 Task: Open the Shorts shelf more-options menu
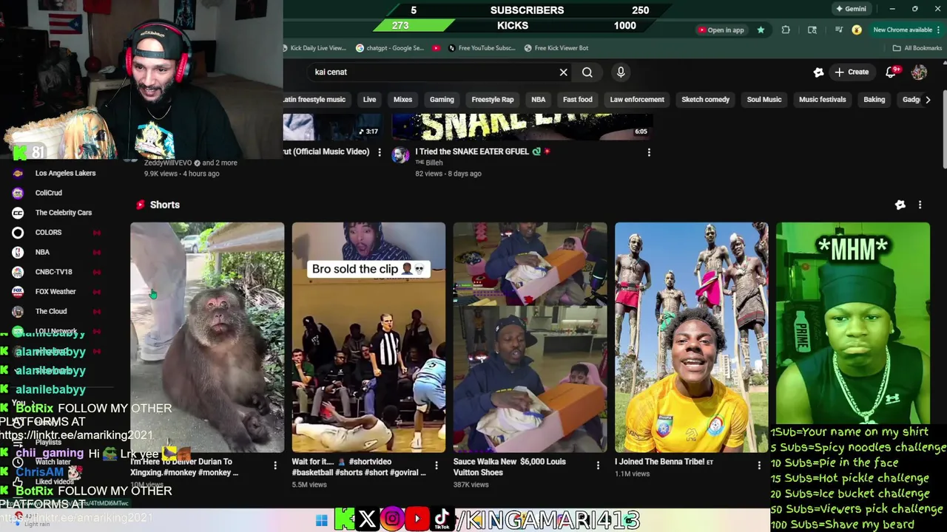click(x=920, y=205)
